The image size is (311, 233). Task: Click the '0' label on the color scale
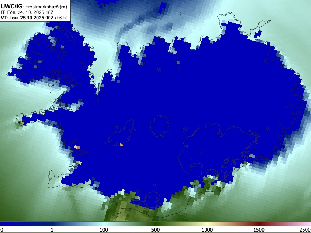point(2,230)
